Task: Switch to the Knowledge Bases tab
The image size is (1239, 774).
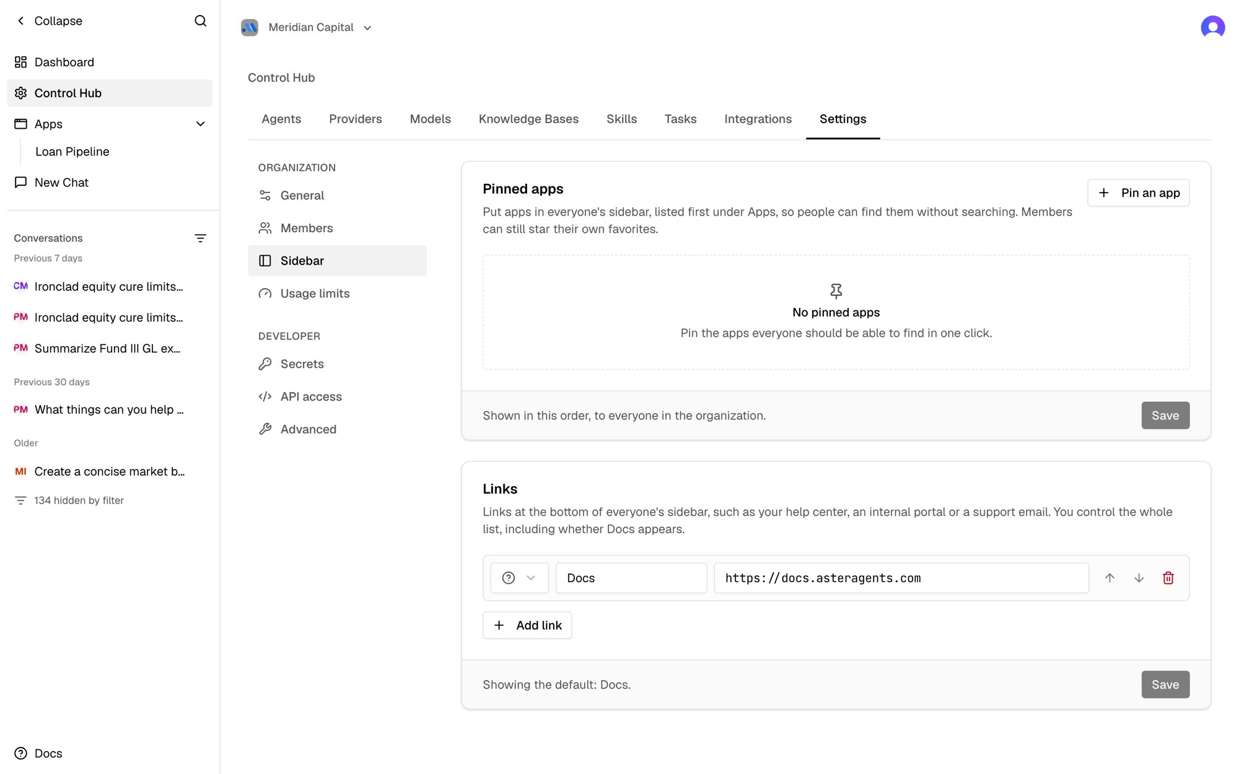Action: [528, 119]
